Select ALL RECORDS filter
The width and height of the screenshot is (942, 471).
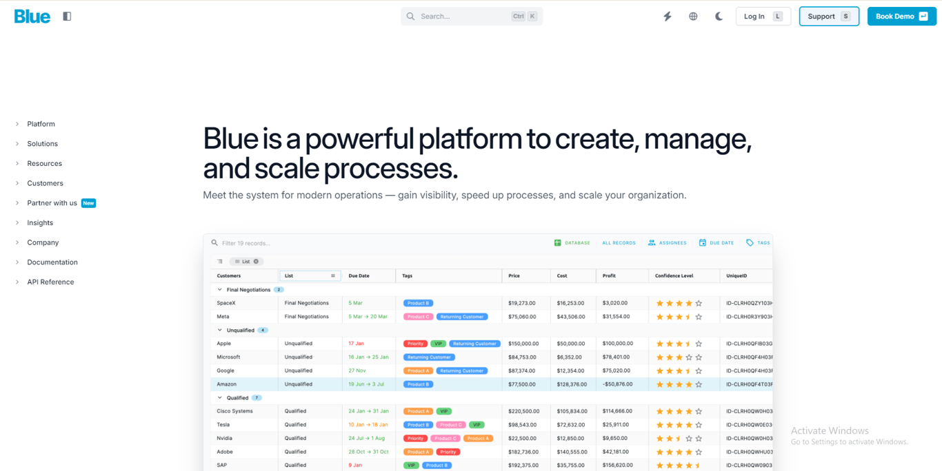619,243
